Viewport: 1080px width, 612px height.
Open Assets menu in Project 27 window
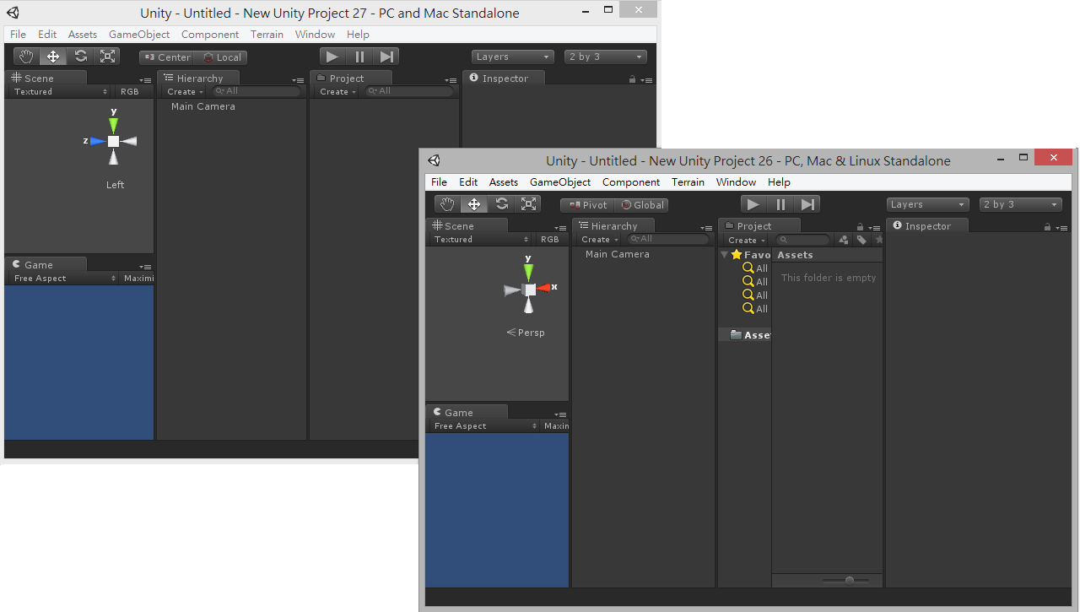83,35
